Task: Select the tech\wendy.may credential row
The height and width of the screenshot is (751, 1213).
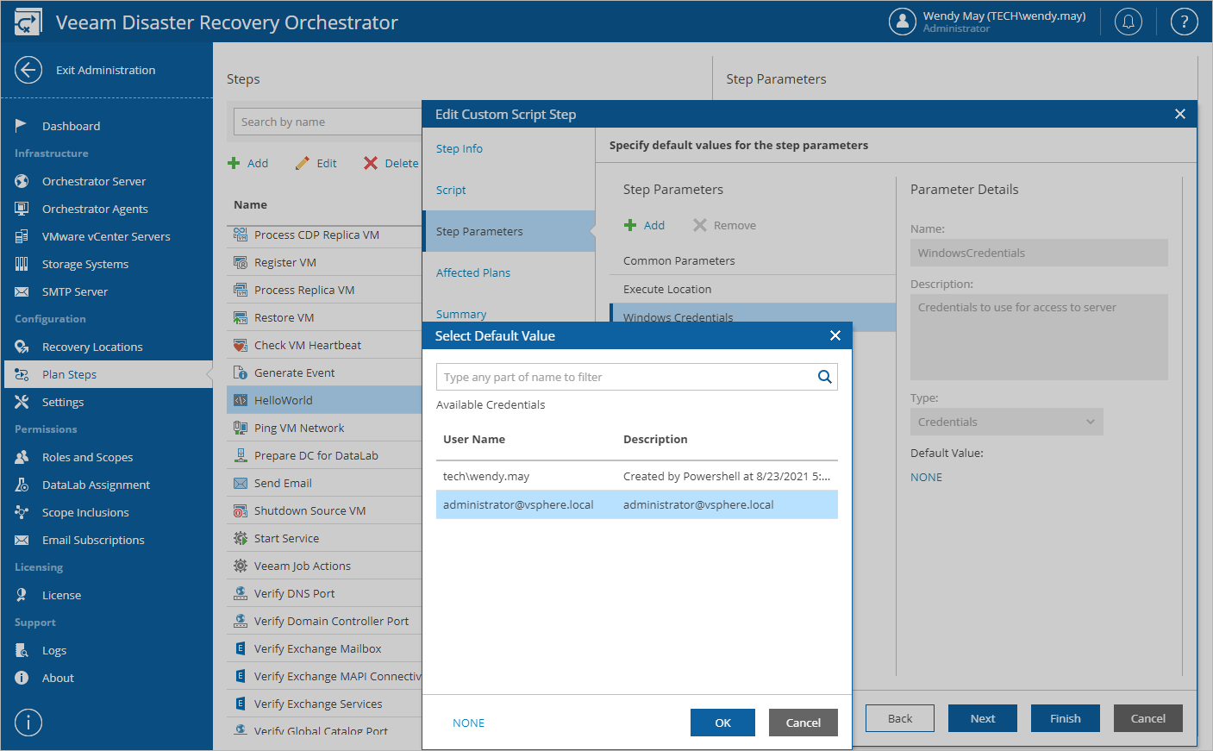Action: [x=637, y=476]
